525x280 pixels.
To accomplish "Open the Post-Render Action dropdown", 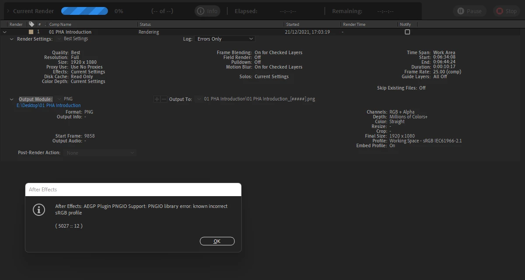I will coord(100,153).
